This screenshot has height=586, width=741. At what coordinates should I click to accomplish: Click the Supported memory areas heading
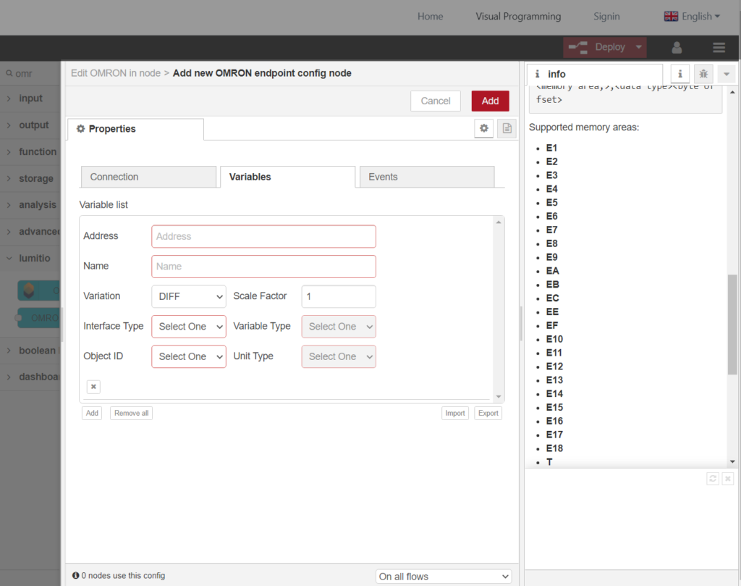click(584, 127)
